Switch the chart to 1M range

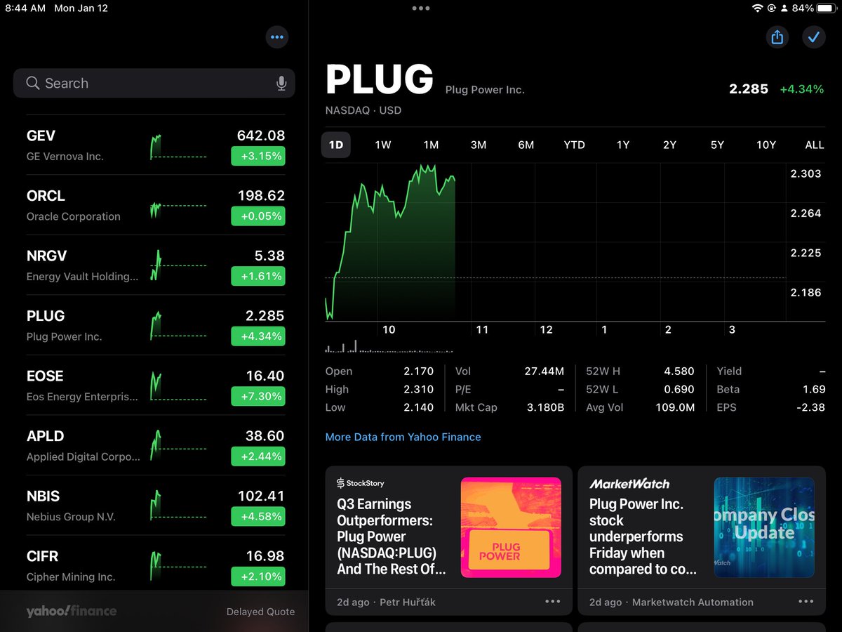pyautogui.click(x=431, y=145)
